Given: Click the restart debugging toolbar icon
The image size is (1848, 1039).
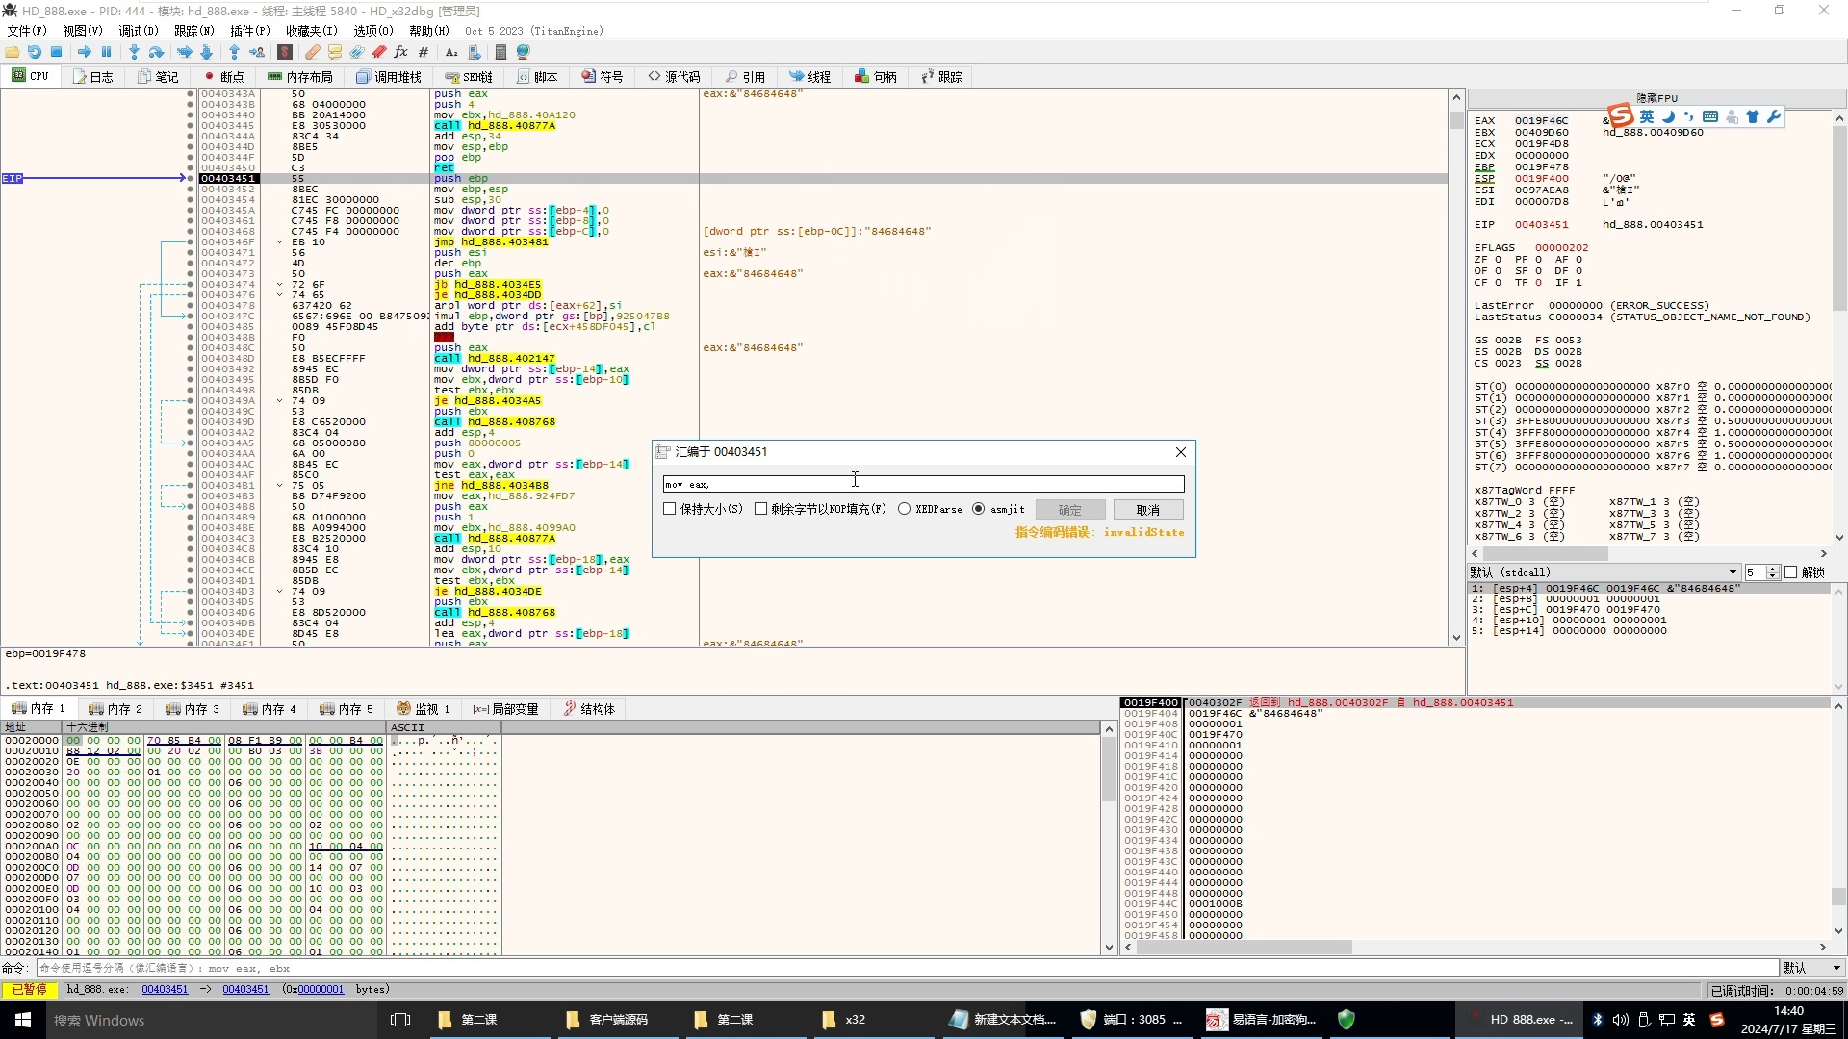Looking at the screenshot, I should coord(35,52).
